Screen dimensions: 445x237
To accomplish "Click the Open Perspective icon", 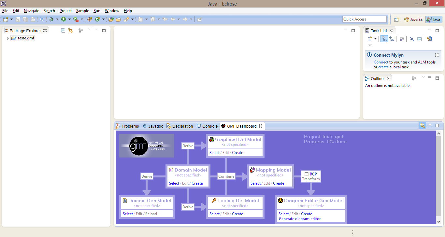I will click(396, 20).
